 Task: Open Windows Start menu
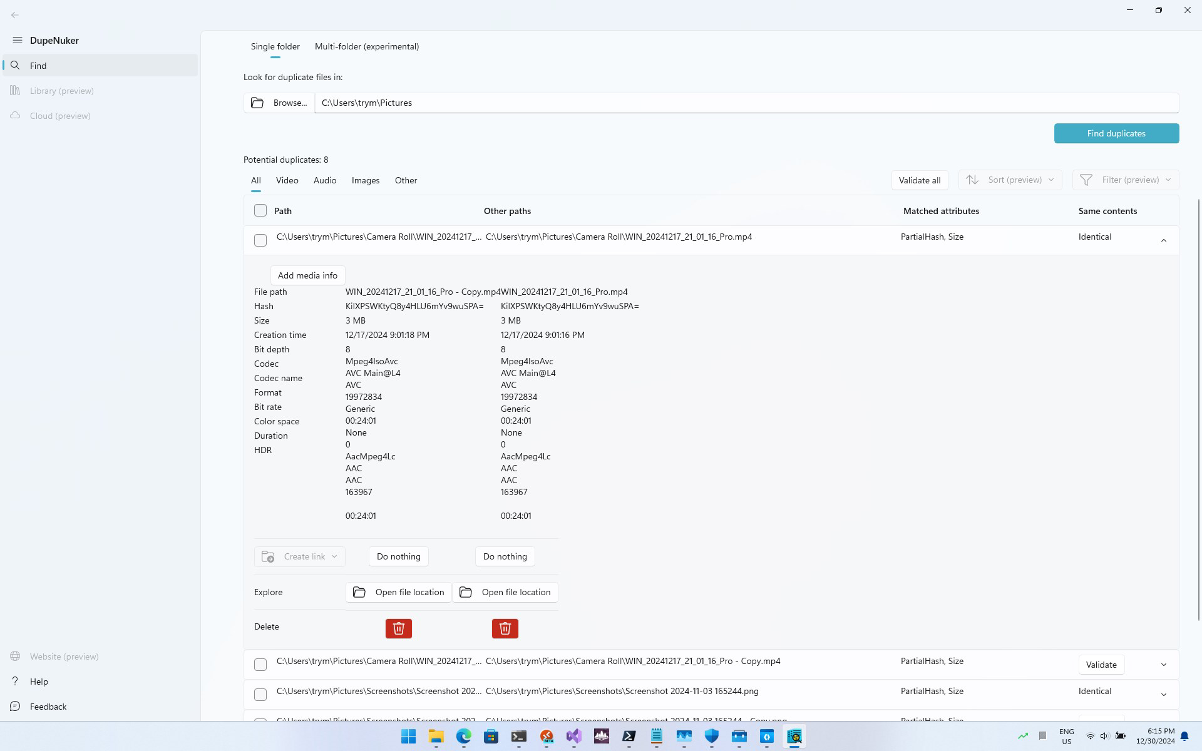click(x=408, y=737)
